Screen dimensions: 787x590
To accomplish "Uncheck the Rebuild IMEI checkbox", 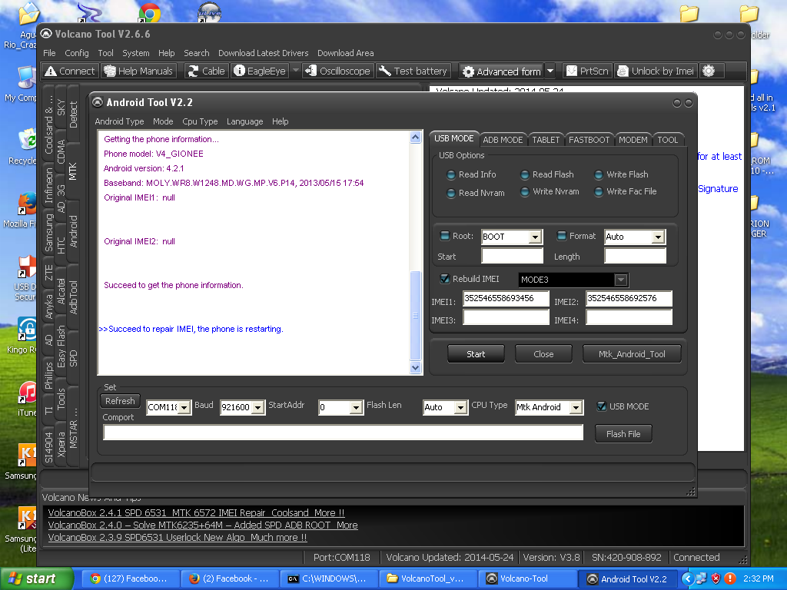I will [445, 279].
